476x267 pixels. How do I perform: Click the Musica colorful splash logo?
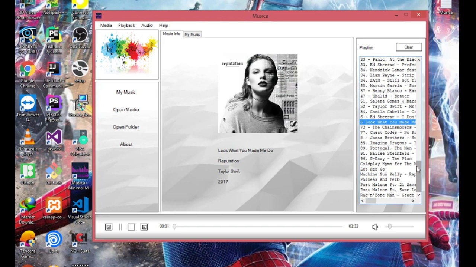(x=127, y=55)
